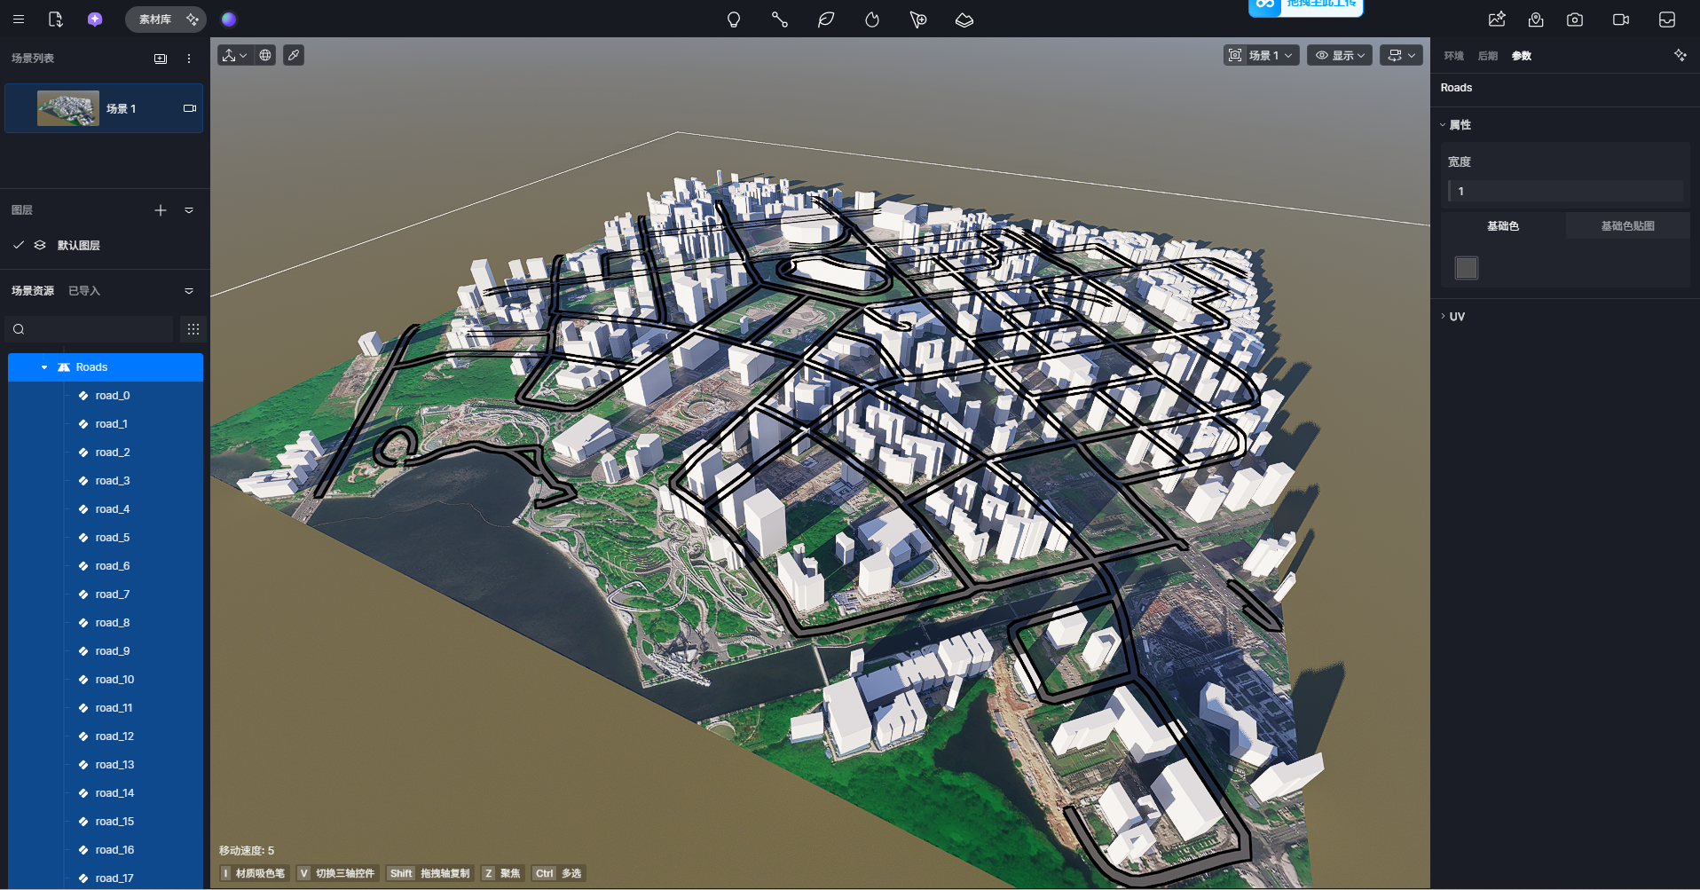Click the flame effects tool icon

point(871,20)
